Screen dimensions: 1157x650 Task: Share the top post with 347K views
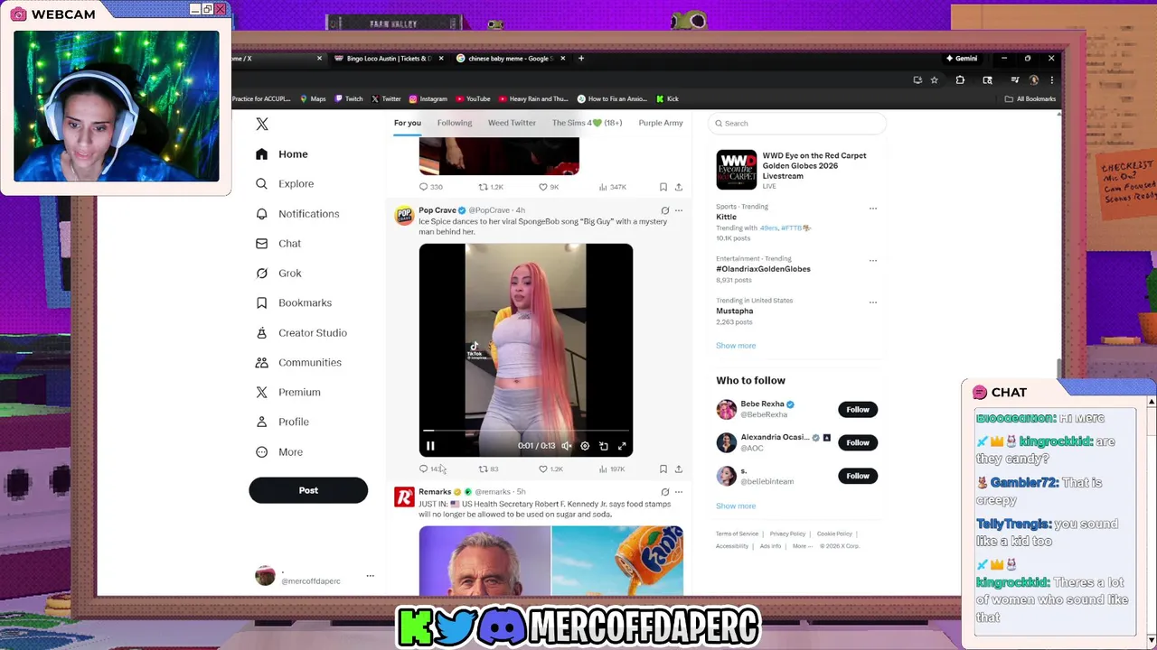(x=679, y=187)
